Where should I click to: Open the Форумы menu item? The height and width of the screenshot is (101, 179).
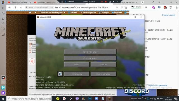(117, 12)
